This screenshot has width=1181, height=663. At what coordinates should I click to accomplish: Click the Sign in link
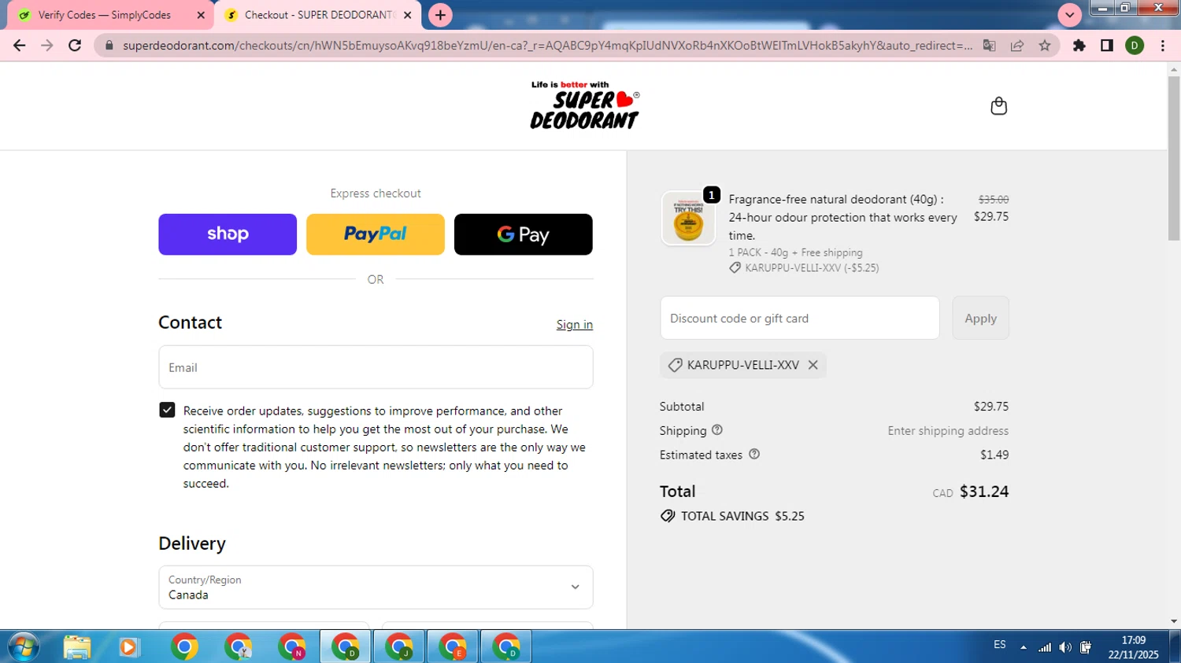pyautogui.click(x=575, y=325)
